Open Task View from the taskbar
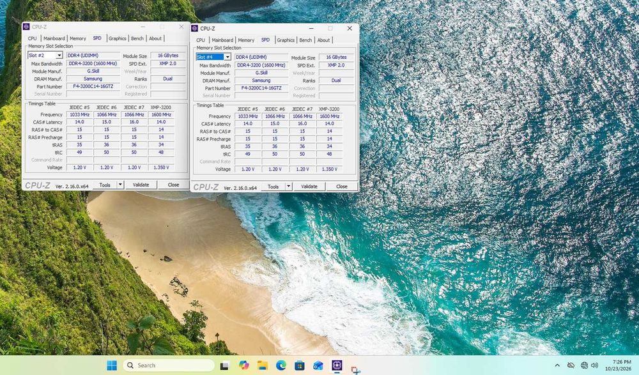The image size is (639, 375). (x=224, y=365)
